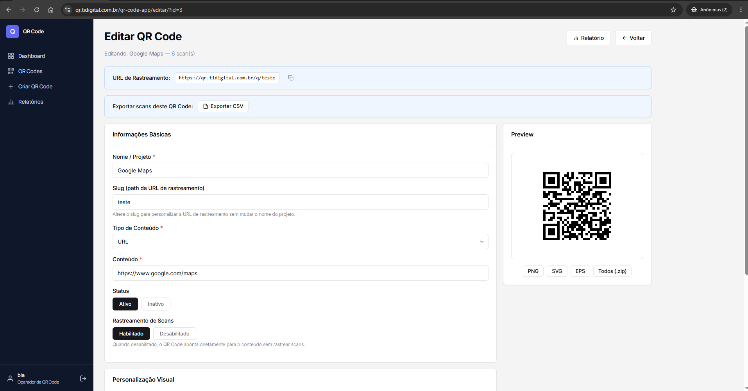Click the bia user profile icon
The width and height of the screenshot is (748, 391).
click(x=10, y=378)
